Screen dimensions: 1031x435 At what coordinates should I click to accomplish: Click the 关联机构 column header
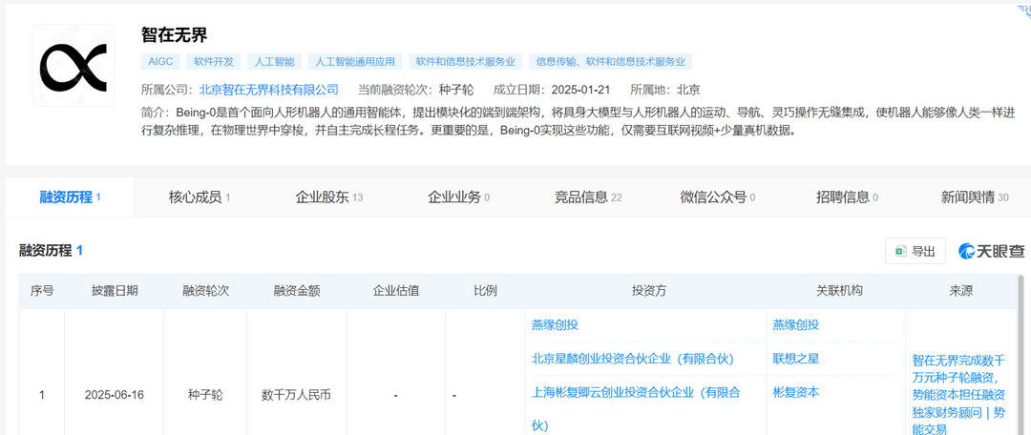[839, 291]
